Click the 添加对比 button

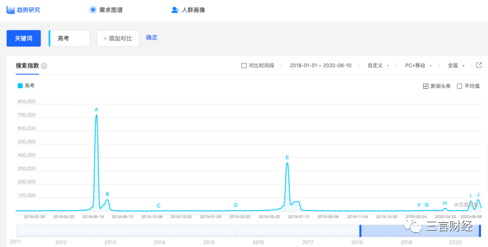tap(118, 38)
